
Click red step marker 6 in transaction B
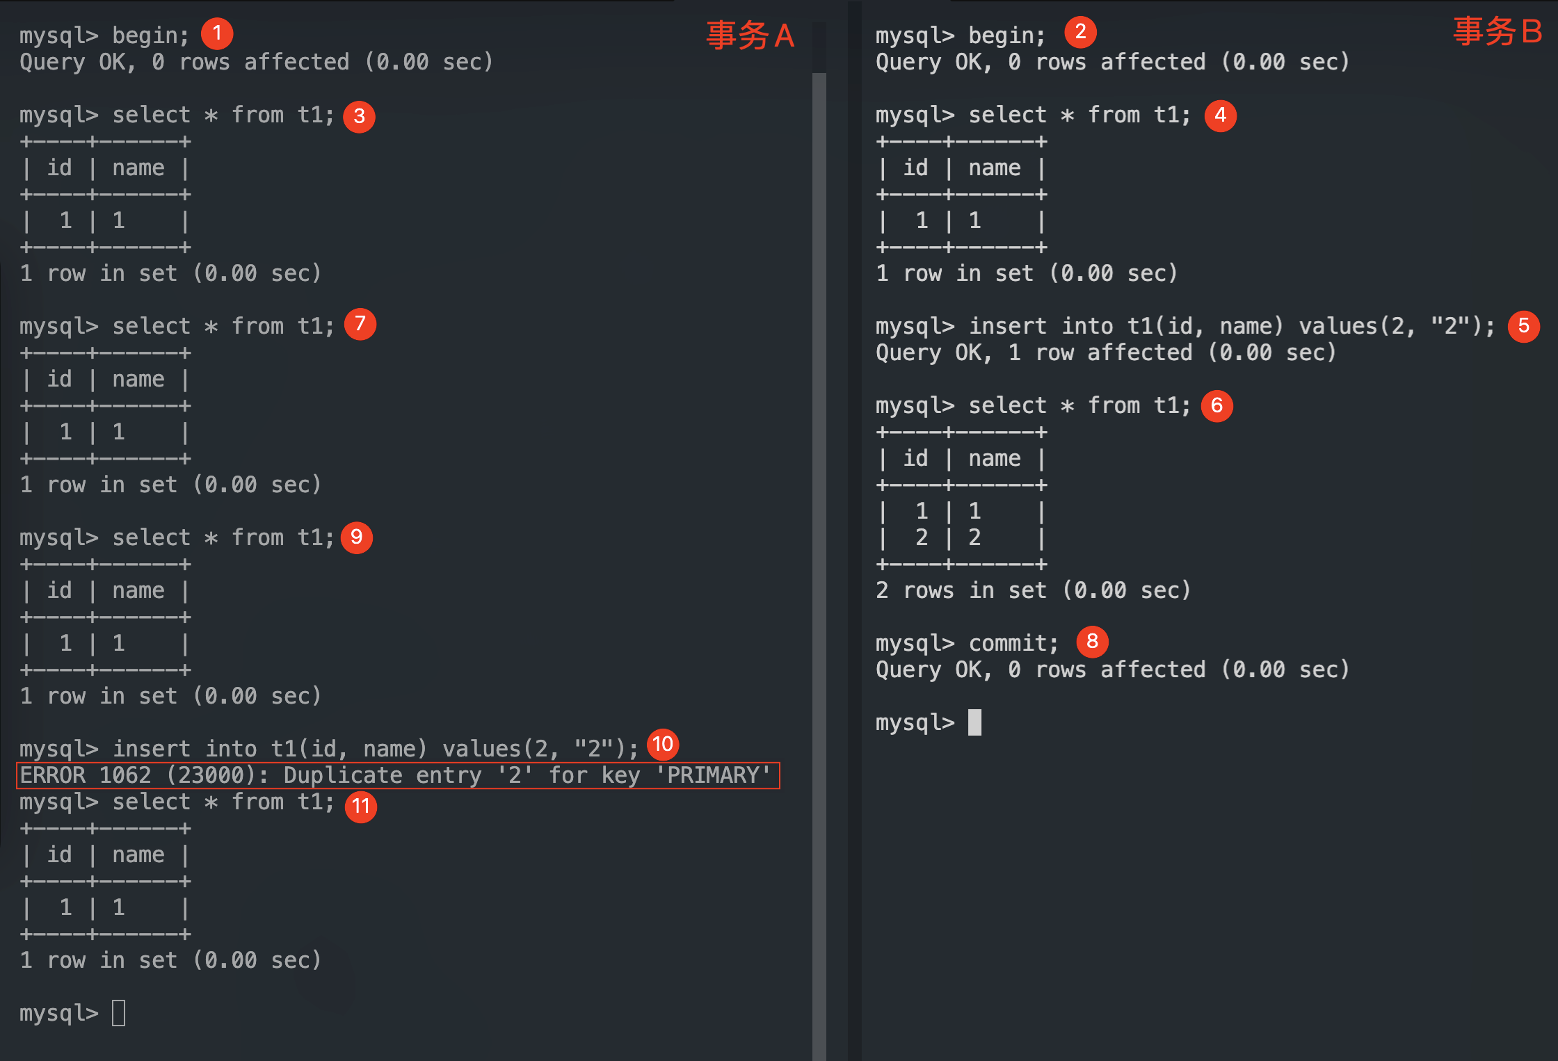[x=1216, y=405]
